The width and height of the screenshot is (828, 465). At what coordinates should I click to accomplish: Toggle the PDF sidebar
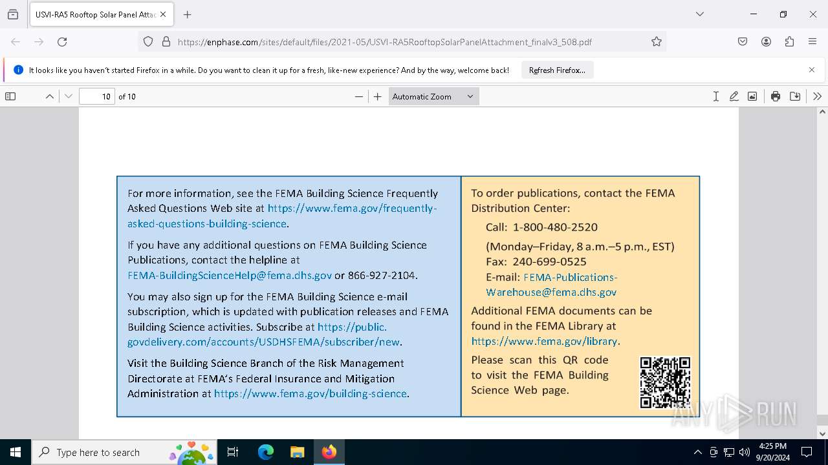(10, 96)
